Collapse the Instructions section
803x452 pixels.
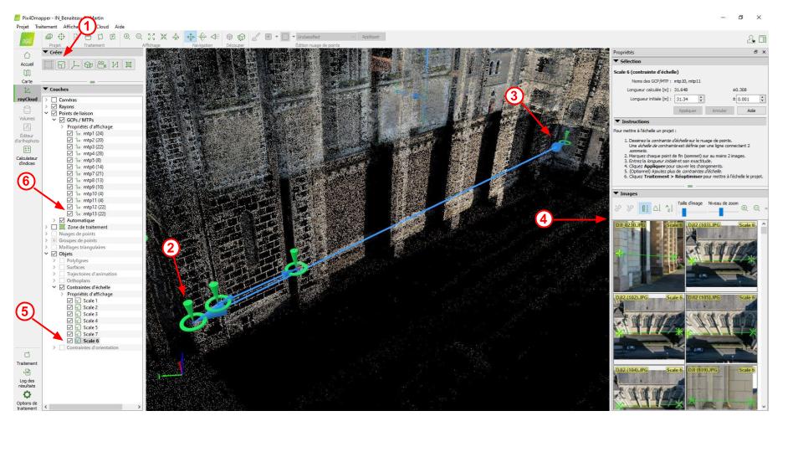point(616,121)
